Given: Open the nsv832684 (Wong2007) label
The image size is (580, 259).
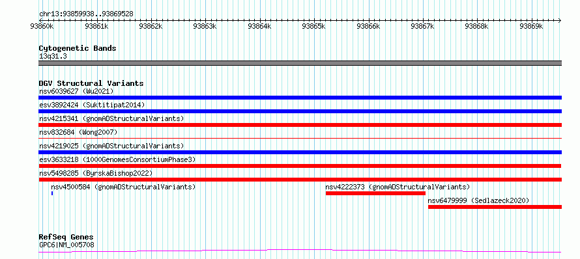Looking at the screenshot, I should click(78, 132).
